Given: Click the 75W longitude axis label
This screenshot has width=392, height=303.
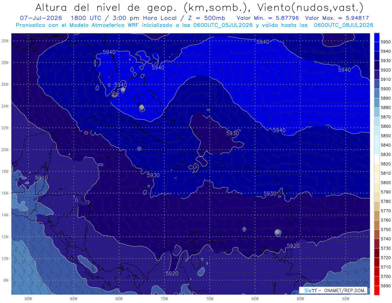Looking at the screenshot, I should pyautogui.click(x=164, y=299).
